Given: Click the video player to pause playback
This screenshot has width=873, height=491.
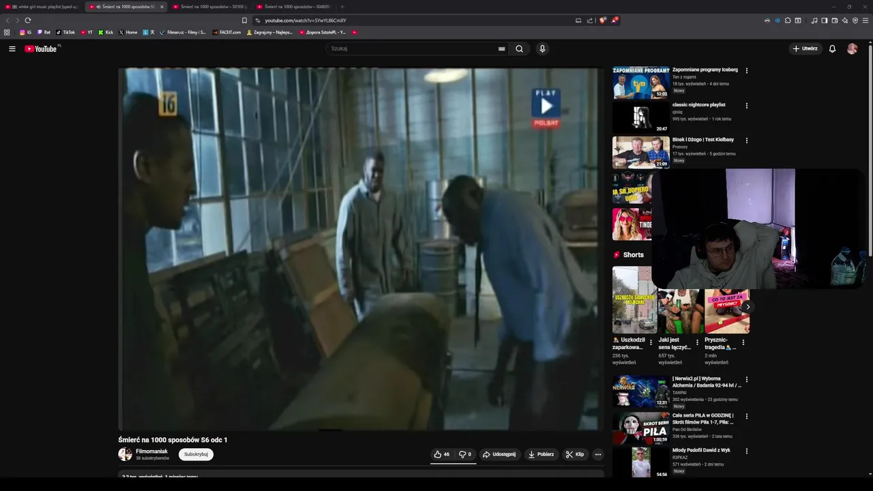Looking at the screenshot, I should 360,249.
